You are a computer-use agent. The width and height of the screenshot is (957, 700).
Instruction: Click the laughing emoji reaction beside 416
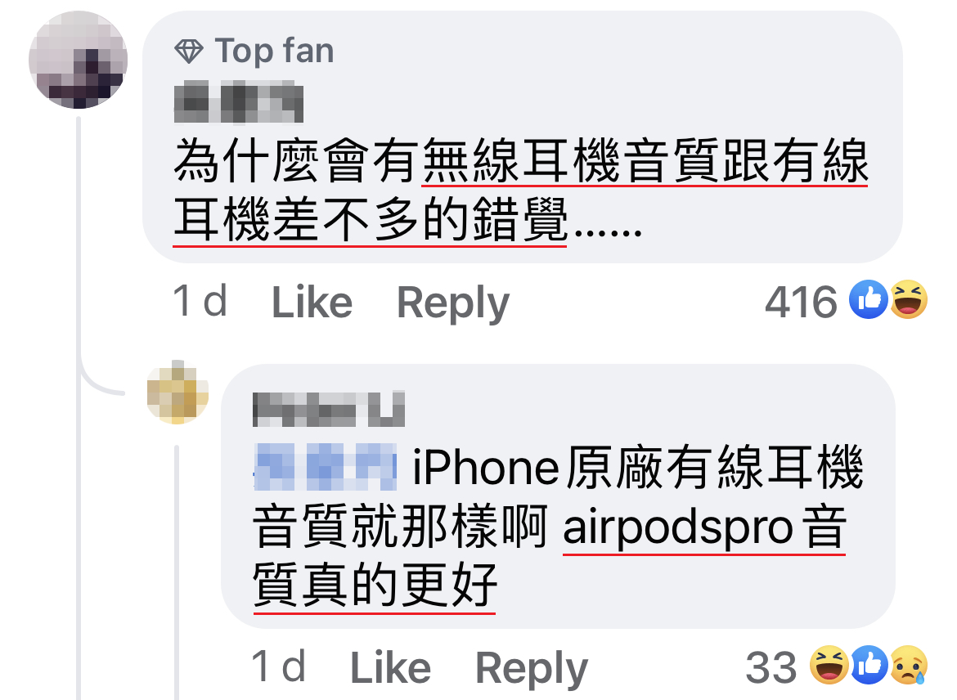908,299
